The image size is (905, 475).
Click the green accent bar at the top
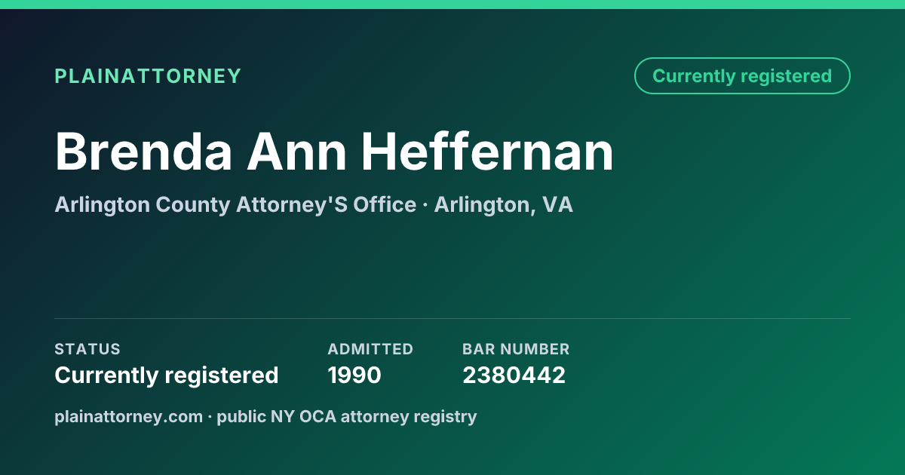[452, 5]
